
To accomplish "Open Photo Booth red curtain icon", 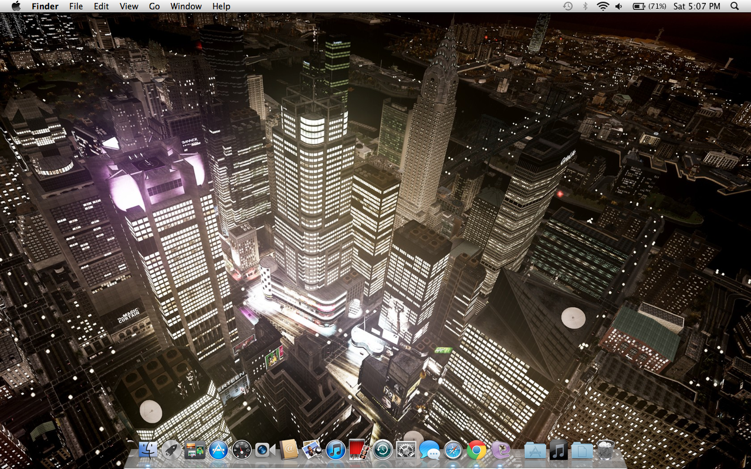I will click(358, 450).
